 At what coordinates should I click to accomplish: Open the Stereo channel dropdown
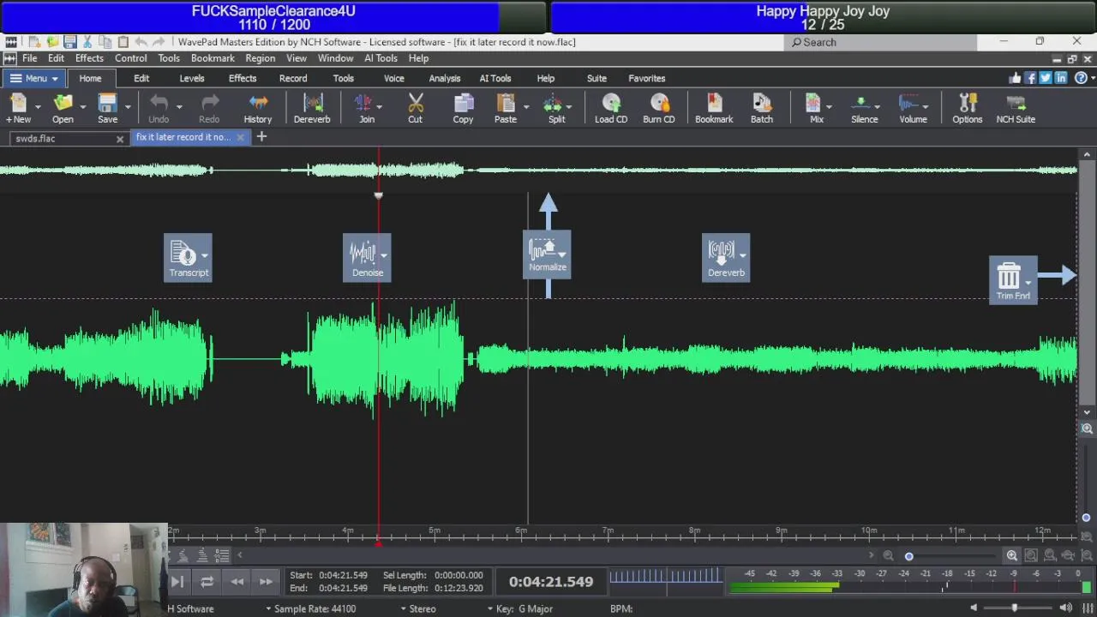[x=418, y=608]
